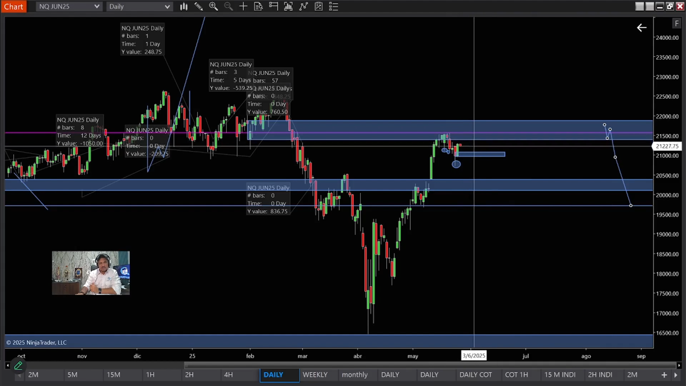Add a new tab with plus icon
This screenshot has height=386, width=686.
pyautogui.click(x=664, y=375)
